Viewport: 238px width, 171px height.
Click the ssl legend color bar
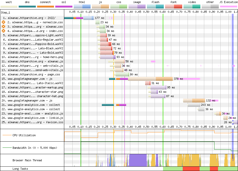[64, 7]
